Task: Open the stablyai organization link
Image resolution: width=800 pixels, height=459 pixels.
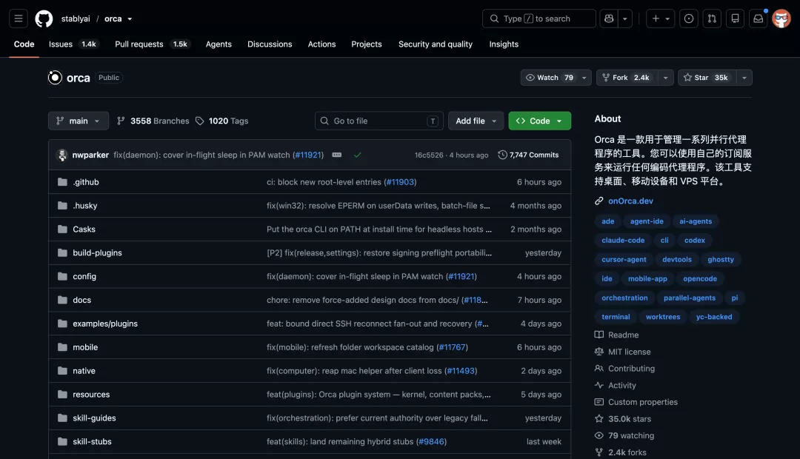Action: click(x=76, y=19)
